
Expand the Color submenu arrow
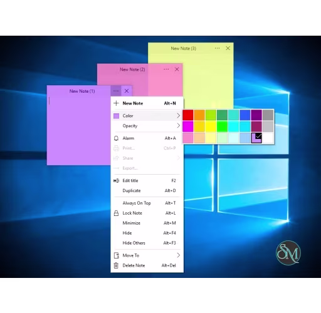click(x=178, y=116)
